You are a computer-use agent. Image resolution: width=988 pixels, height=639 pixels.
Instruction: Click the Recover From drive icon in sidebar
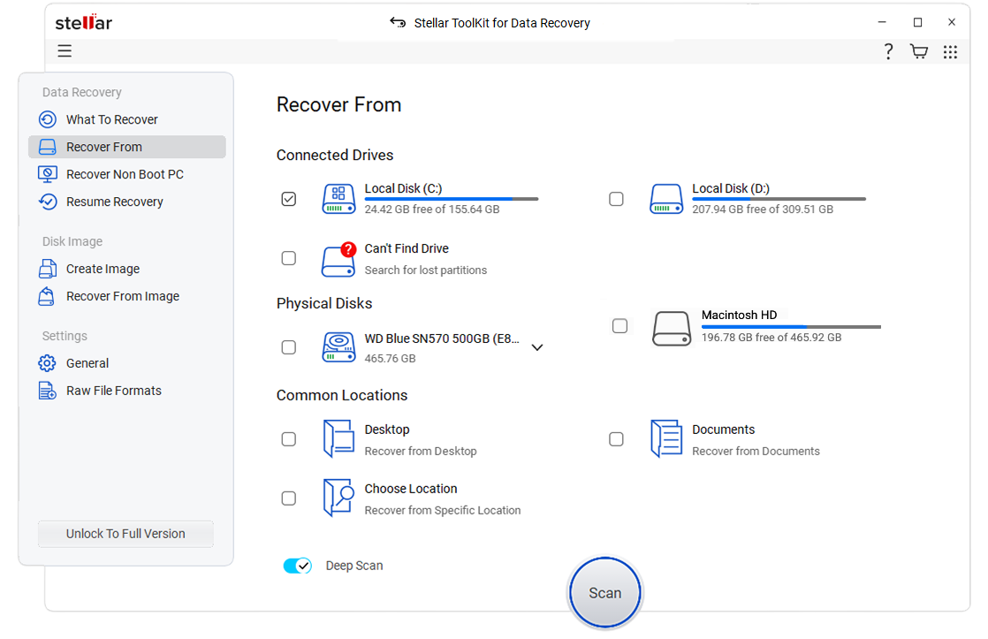coord(48,147)
